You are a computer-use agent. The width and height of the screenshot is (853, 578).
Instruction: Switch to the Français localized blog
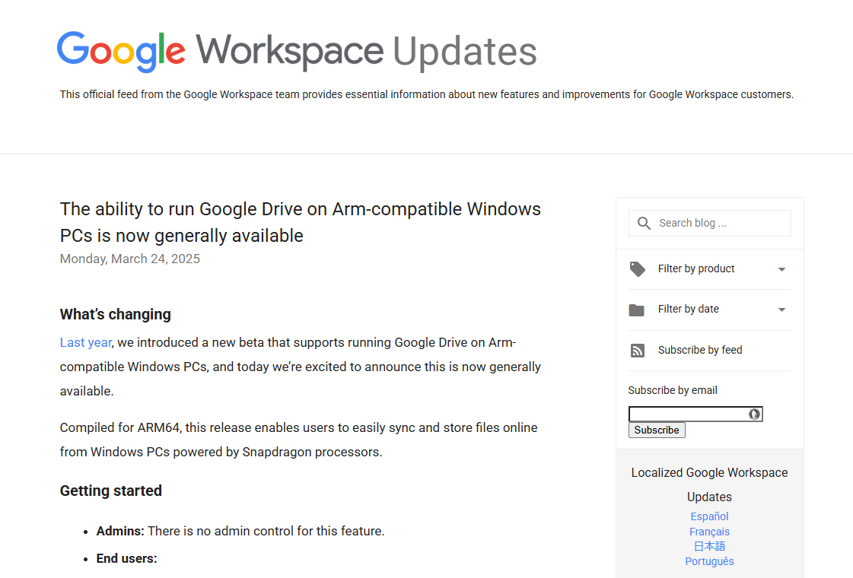[709, 532]
